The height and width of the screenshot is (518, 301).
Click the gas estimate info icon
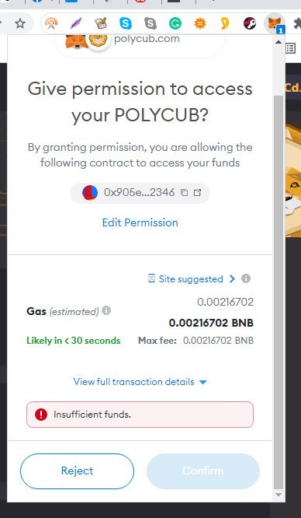tap(106, 310)
